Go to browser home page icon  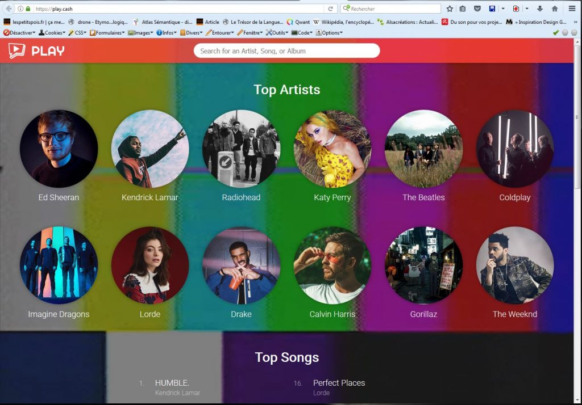[555, 9]
